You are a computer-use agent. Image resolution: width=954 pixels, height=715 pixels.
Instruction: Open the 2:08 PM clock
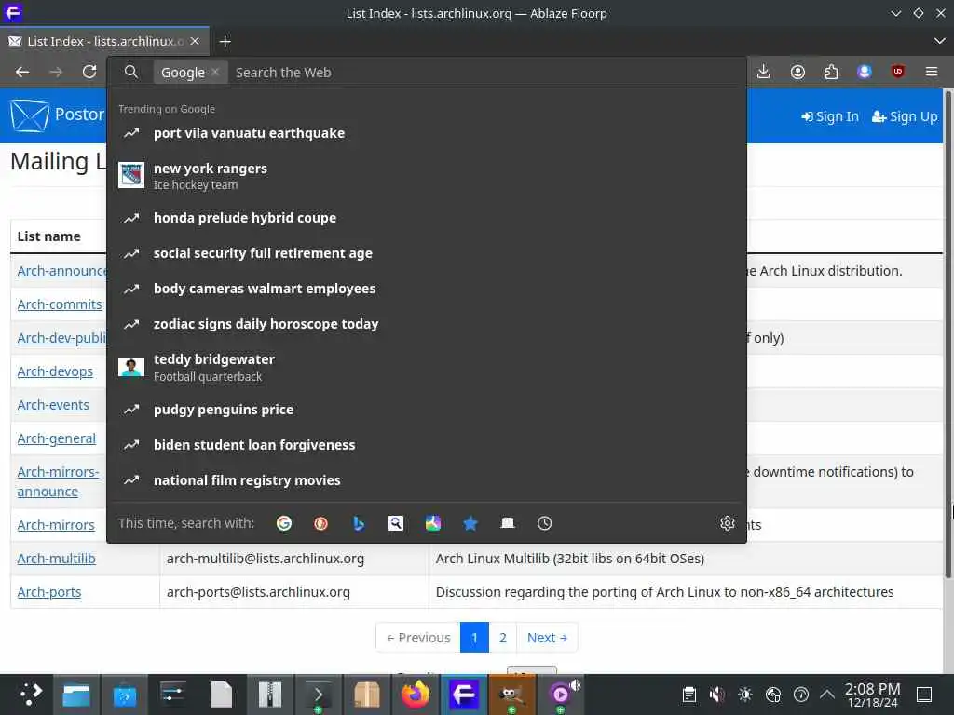point(872,695)
